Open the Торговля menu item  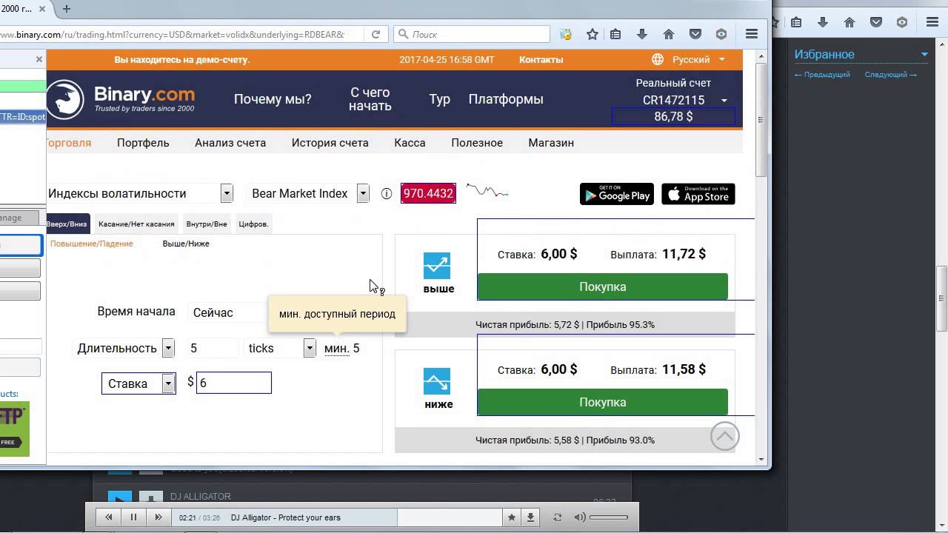[69, 143]
